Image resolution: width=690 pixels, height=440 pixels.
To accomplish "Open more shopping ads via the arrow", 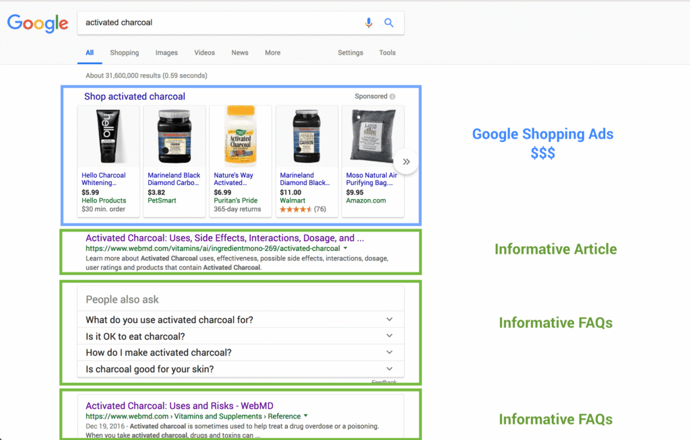I will point(406,161).
